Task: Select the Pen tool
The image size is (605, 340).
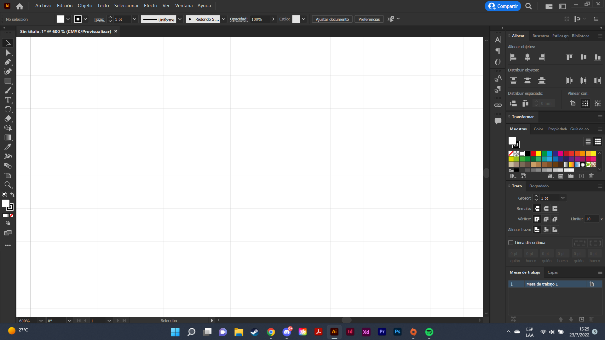Action: 8,62
